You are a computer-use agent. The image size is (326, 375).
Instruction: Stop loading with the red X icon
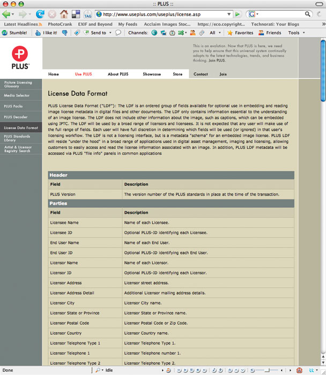[x=52, y=14]
